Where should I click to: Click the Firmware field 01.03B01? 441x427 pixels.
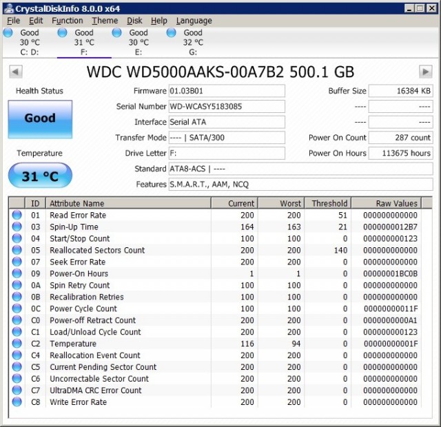click(x=227, y=91)
